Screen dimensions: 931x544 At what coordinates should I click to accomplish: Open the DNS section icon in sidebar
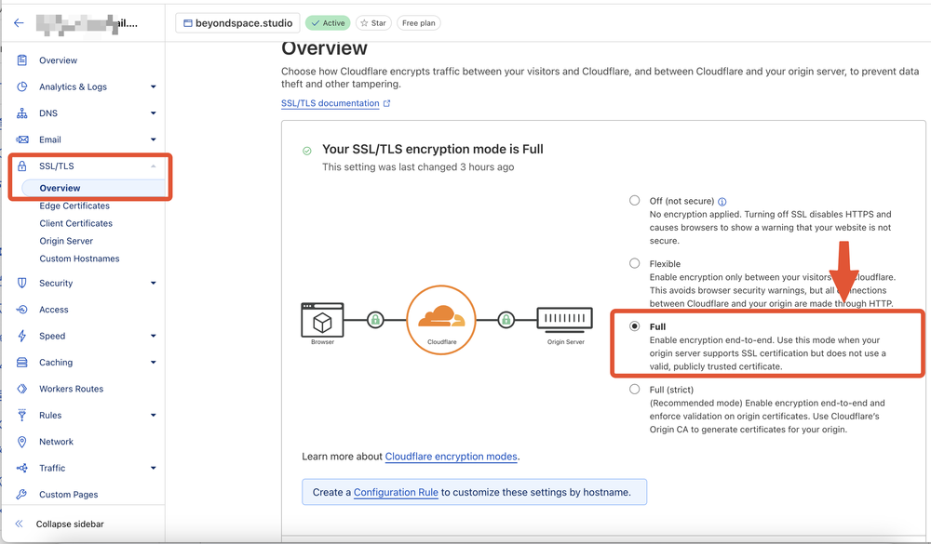click(x=20, y=113)
